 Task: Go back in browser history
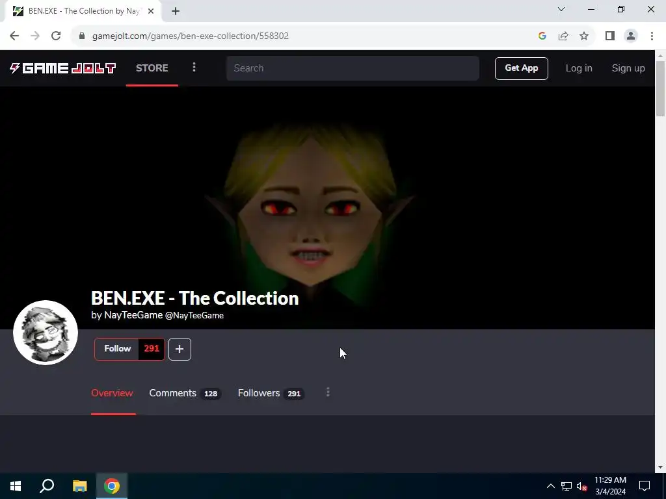(x=14, y=36)
